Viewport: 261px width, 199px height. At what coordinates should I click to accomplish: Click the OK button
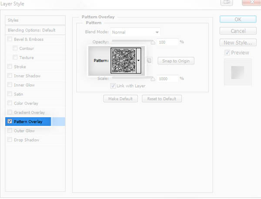coord(238,19)
